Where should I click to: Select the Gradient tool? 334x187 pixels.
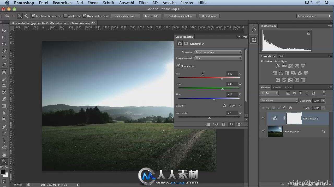(4, 106)
